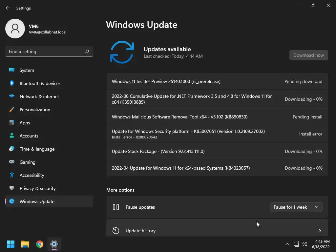Open the Windows Start menu

pyautogui.click(x=10, y=244)
